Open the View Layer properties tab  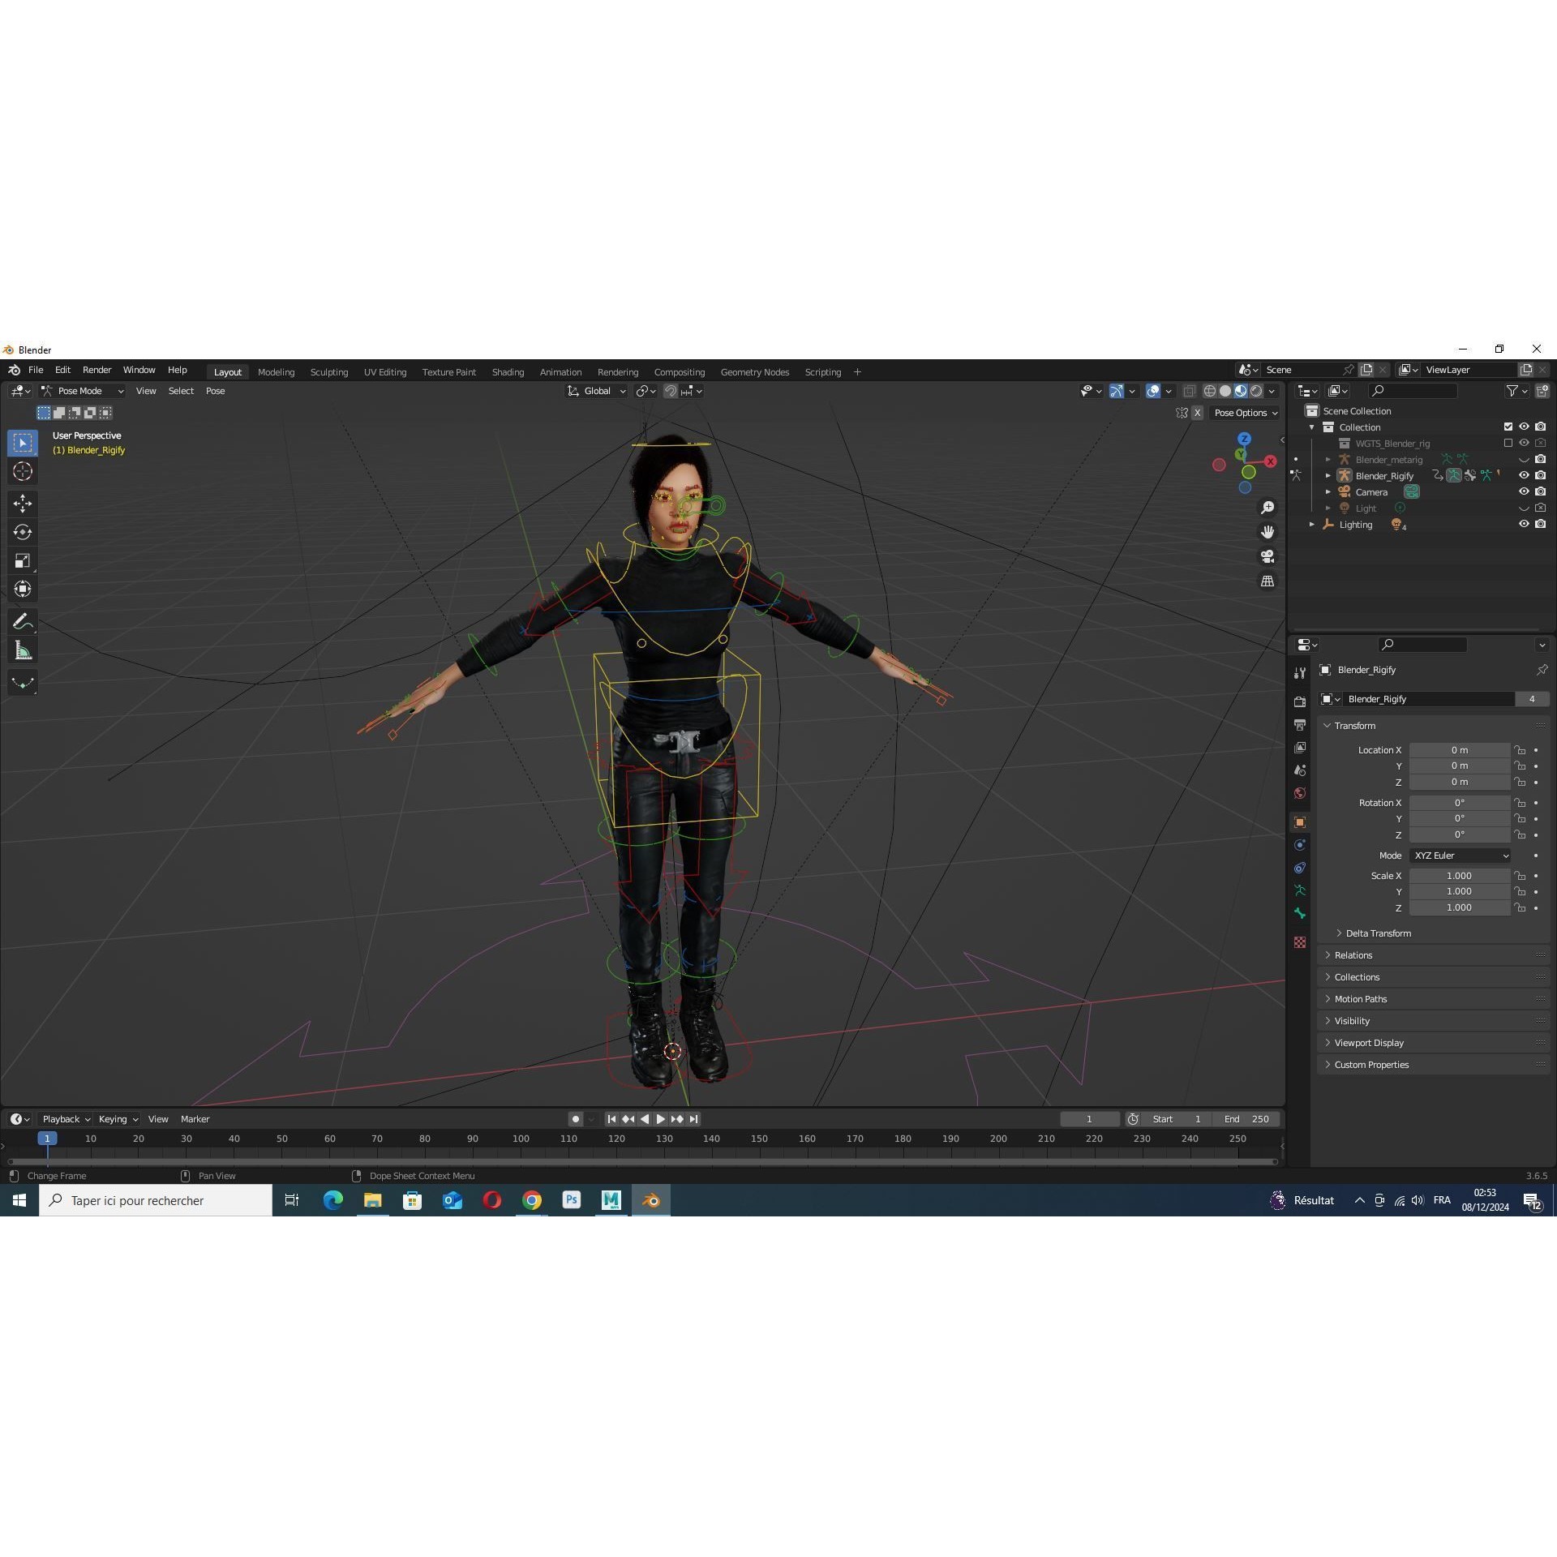(x=1300, y=747)
